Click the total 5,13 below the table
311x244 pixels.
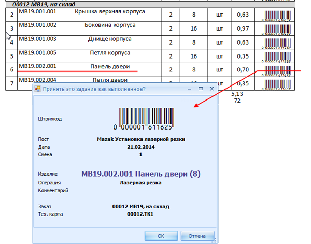[237, 94]
